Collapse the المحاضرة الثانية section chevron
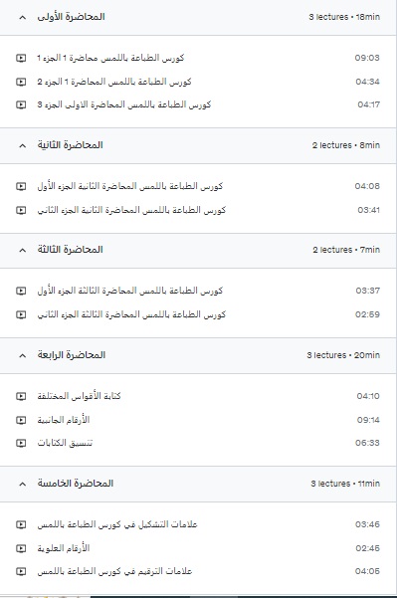The width and height of the screenshot is (397, 598). [x=23, y=145]
